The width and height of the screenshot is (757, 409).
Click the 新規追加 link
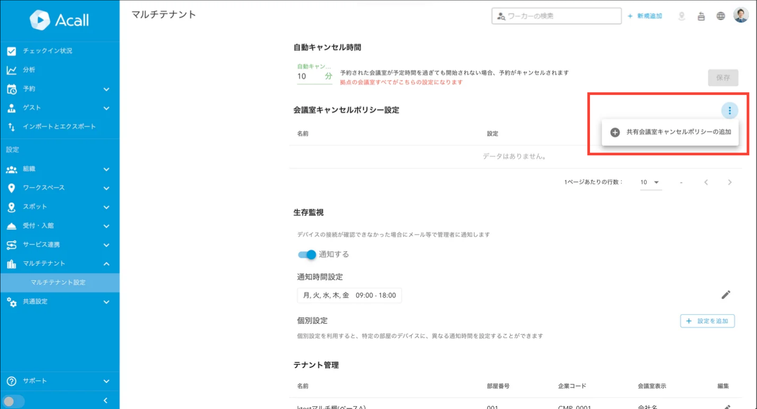[x=645, y=16]
